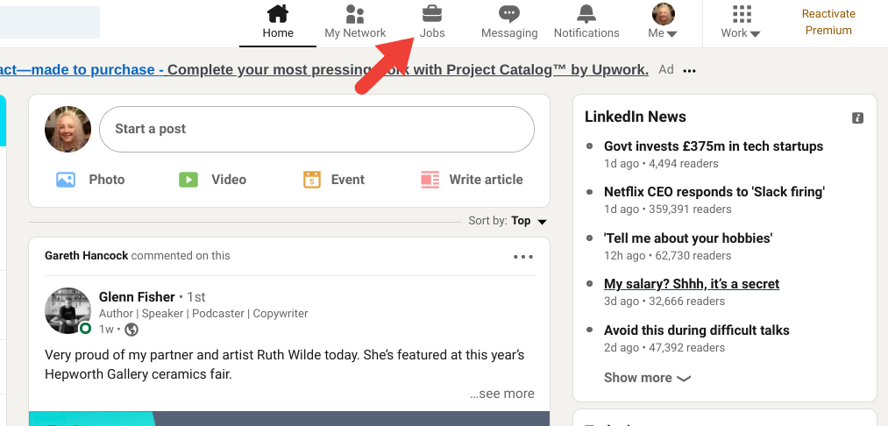Open the Notifications tab
Image resolution: width=888 pixels, height=426 pixels.
coord(586,22)
